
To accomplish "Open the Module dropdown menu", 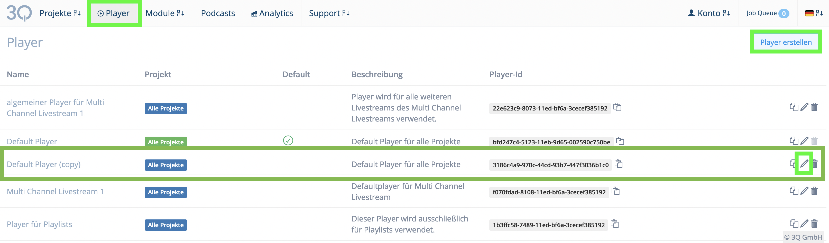I will [165, 13].
